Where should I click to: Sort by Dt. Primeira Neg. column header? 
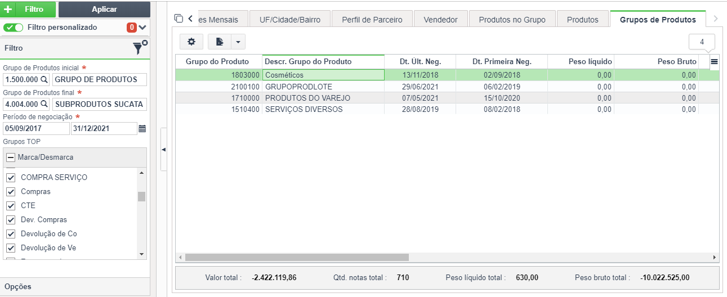coord(502,62)
